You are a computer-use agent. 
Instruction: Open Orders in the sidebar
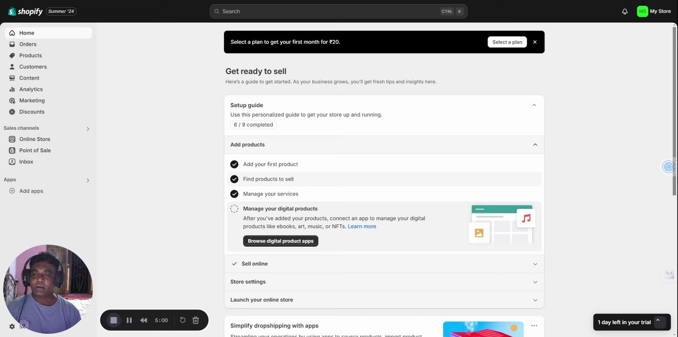[28, 44]
